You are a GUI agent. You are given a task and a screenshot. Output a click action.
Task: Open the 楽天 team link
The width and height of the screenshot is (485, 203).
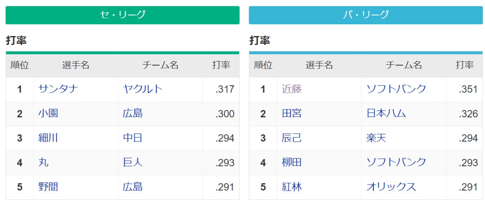pyautogui.click(x=376, y=138)
